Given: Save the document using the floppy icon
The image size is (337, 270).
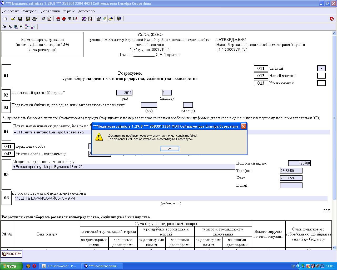Looking at the screenshot, I should click(20, 19).
